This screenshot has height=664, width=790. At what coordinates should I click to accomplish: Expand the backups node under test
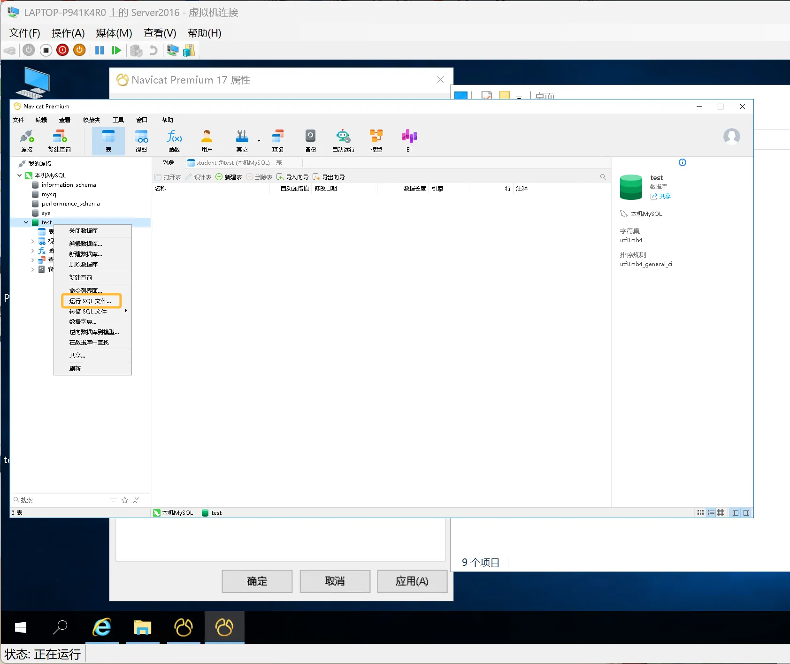pyautogui.click(x=32, y=269)
